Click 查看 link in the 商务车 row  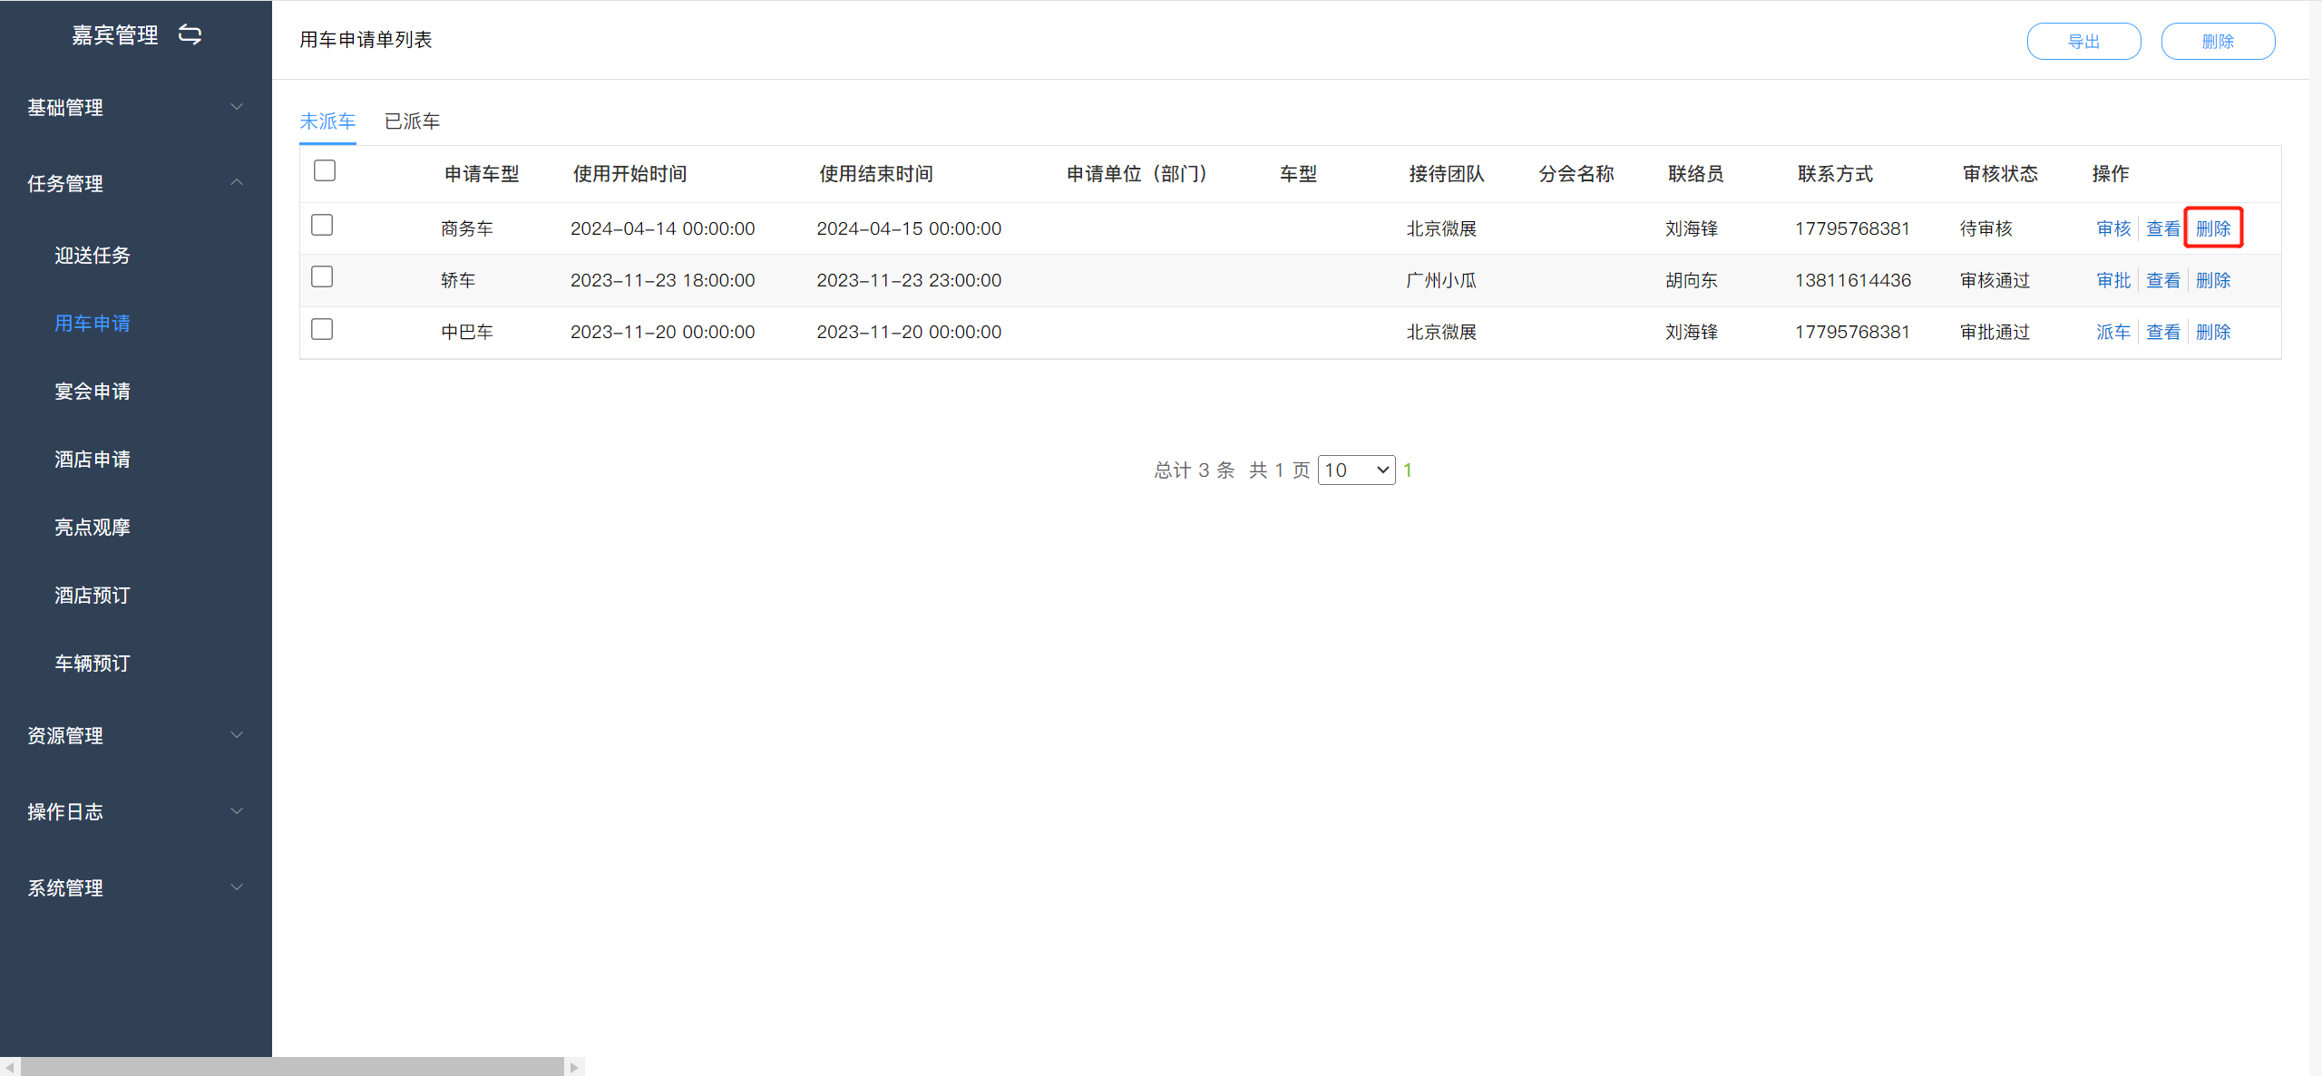[x=2163, y=228]
